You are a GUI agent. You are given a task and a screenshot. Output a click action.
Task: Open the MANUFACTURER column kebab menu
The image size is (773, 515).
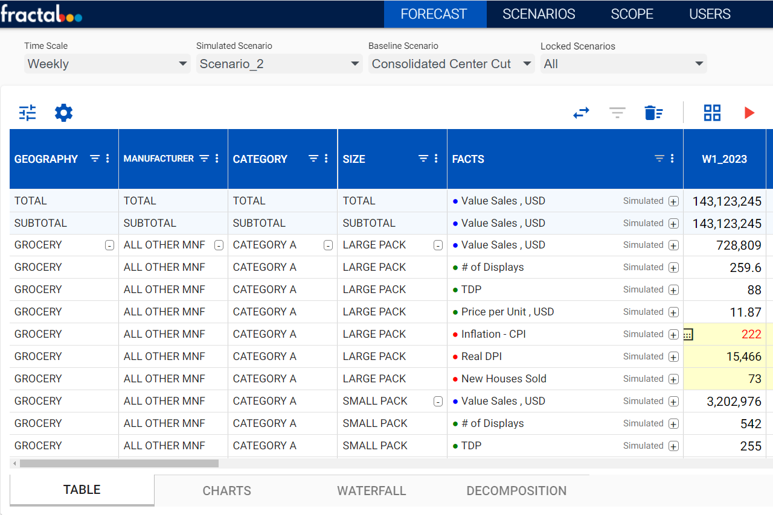tap(217, 158)
